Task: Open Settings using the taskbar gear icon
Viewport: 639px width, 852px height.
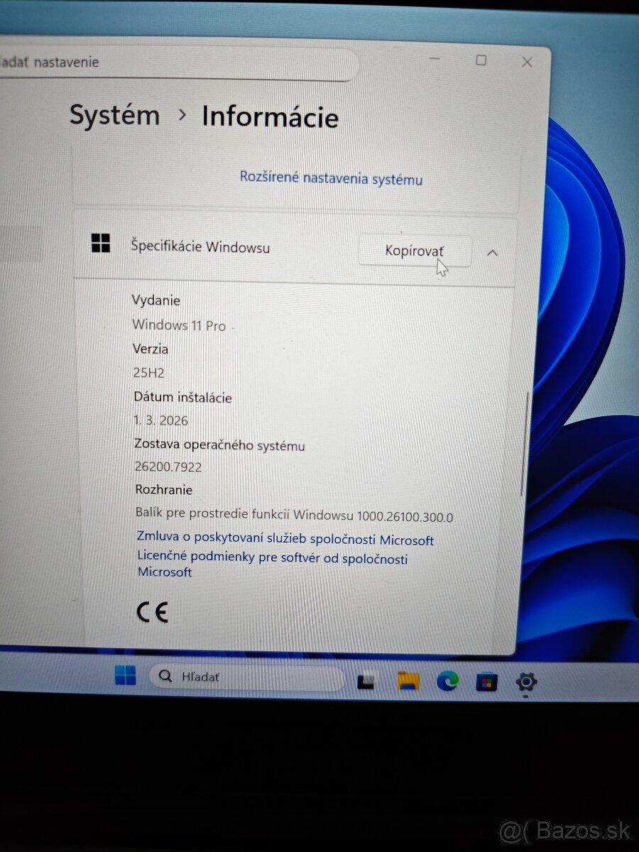Action: pyautogui.click(x=525, y=682)
